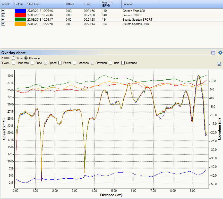Select the Distance radio button for X axis
This screenshot has width=223, height=199.
click(26, 58)
